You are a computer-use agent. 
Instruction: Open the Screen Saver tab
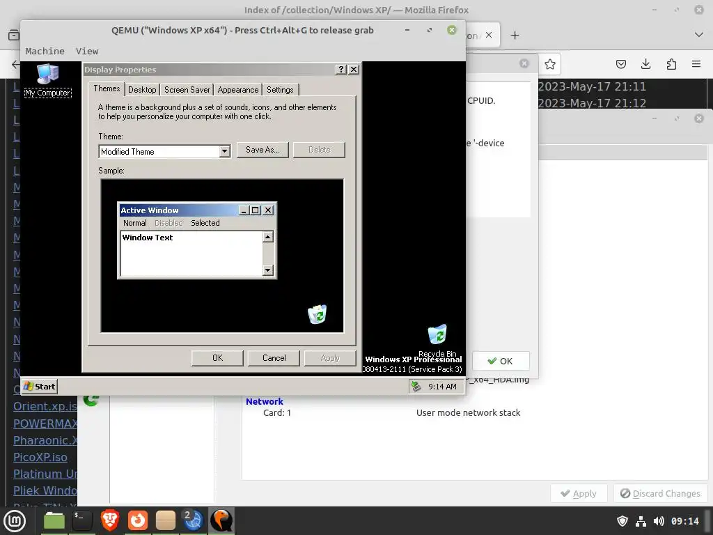click(187, 90)
